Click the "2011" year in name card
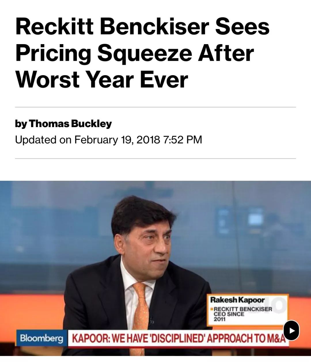The width and height of the screenshot is (311, 362). (x=219, y=319)
